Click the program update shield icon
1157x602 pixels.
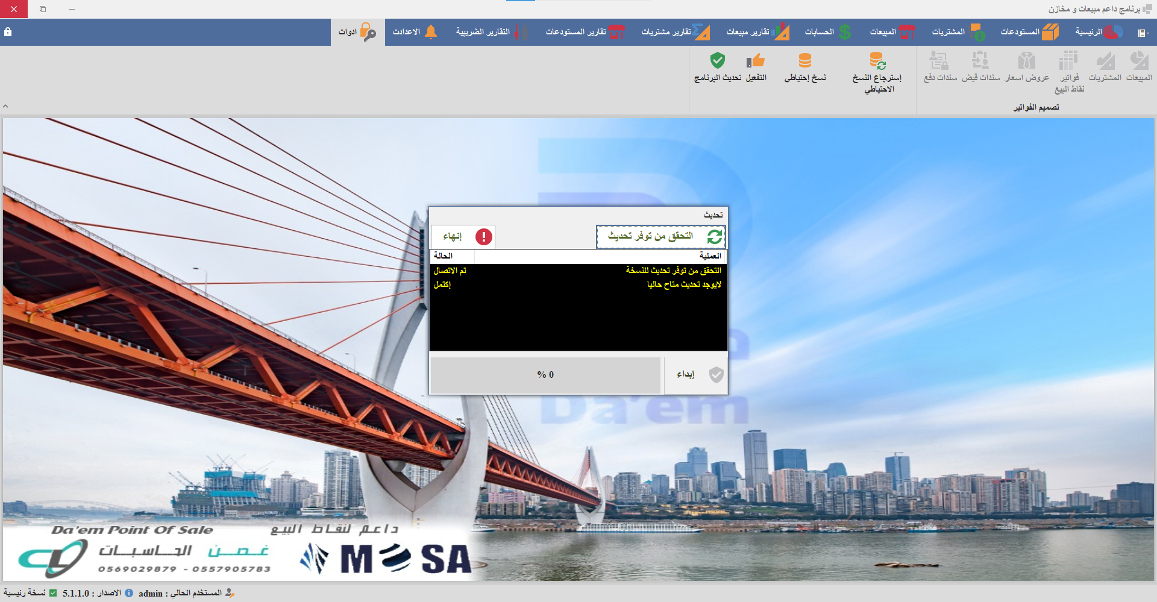click(717, 61)
